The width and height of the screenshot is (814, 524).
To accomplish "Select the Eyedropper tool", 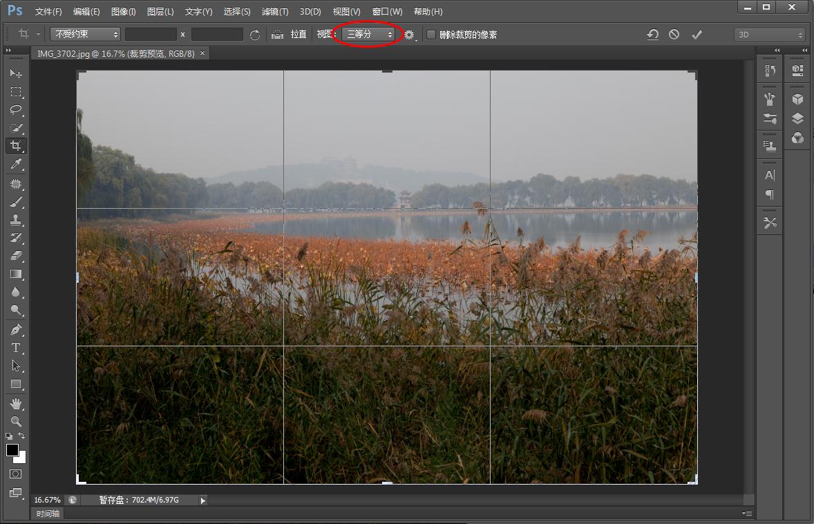I will tap(16, 164).
